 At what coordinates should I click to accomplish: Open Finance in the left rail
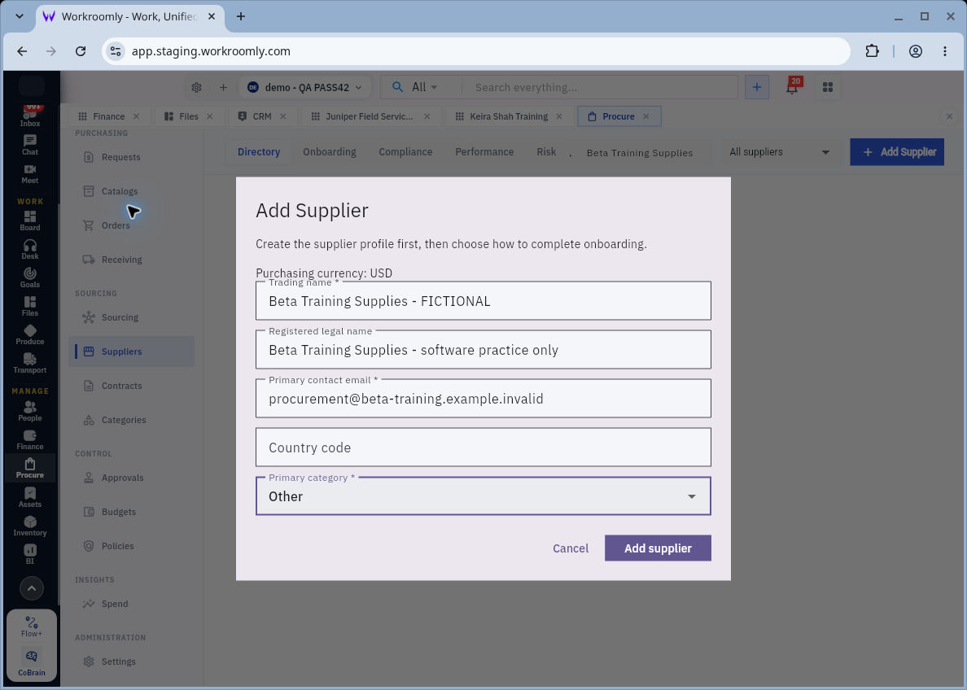pos(29,439)
